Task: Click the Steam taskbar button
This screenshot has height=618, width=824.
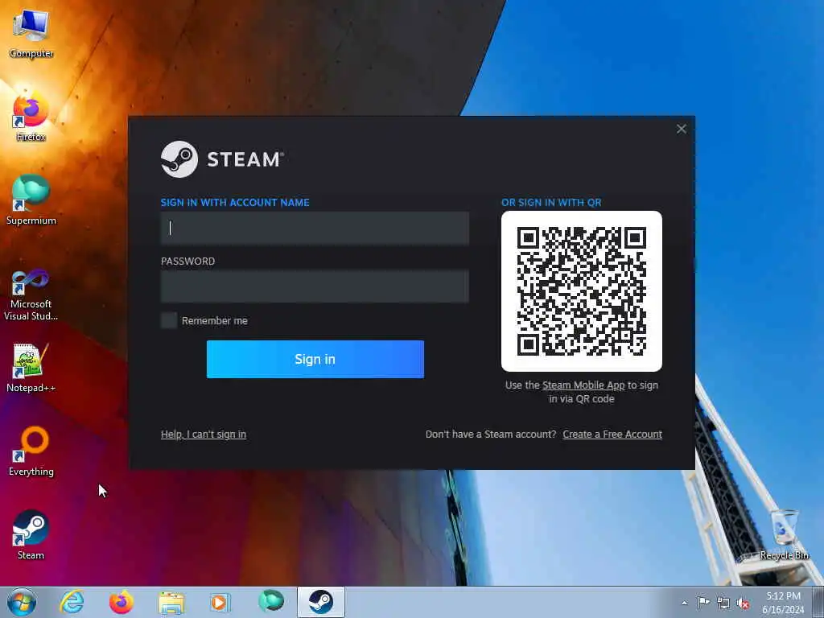Action: point(321,602)
